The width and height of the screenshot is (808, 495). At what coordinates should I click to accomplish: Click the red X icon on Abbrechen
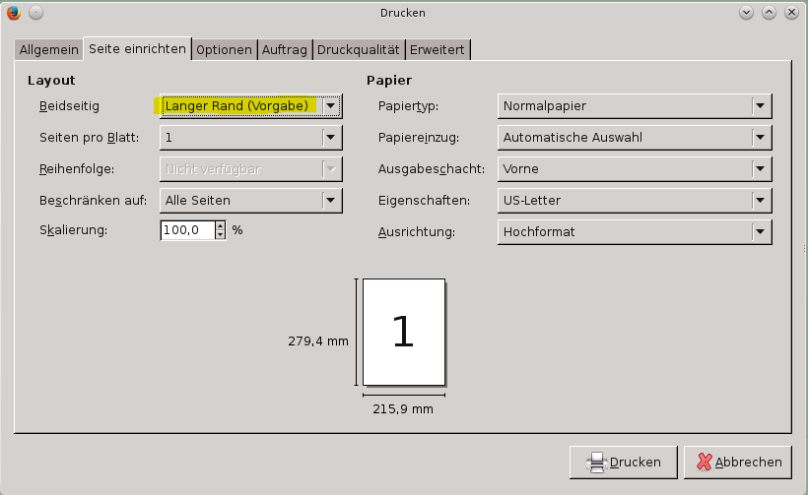[x=705, y=463]
